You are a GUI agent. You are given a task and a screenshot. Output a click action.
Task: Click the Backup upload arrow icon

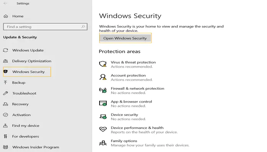pos(6,82)
